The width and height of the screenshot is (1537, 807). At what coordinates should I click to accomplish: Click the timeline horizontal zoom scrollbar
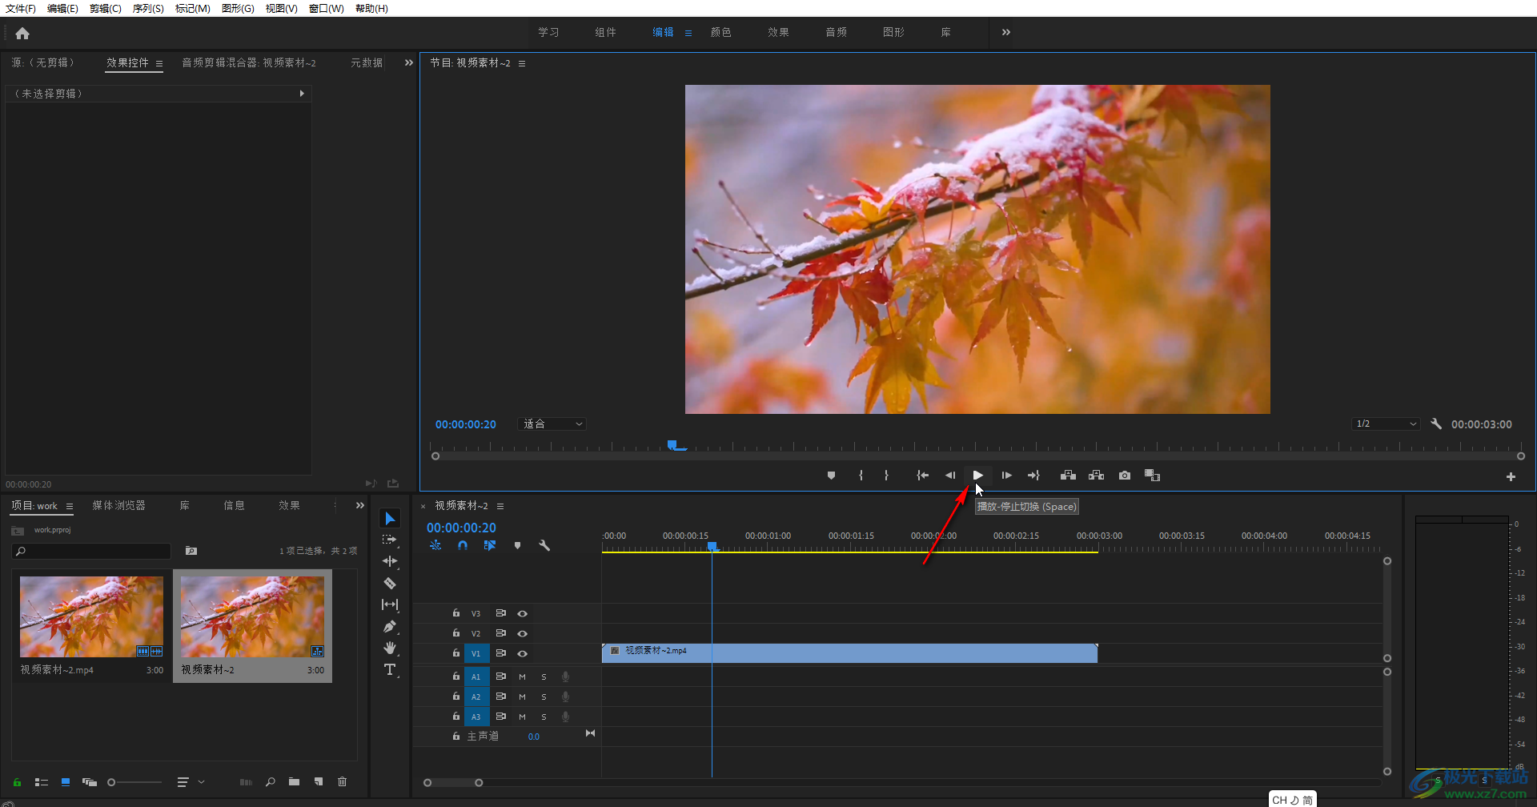[x=453, y=783]
